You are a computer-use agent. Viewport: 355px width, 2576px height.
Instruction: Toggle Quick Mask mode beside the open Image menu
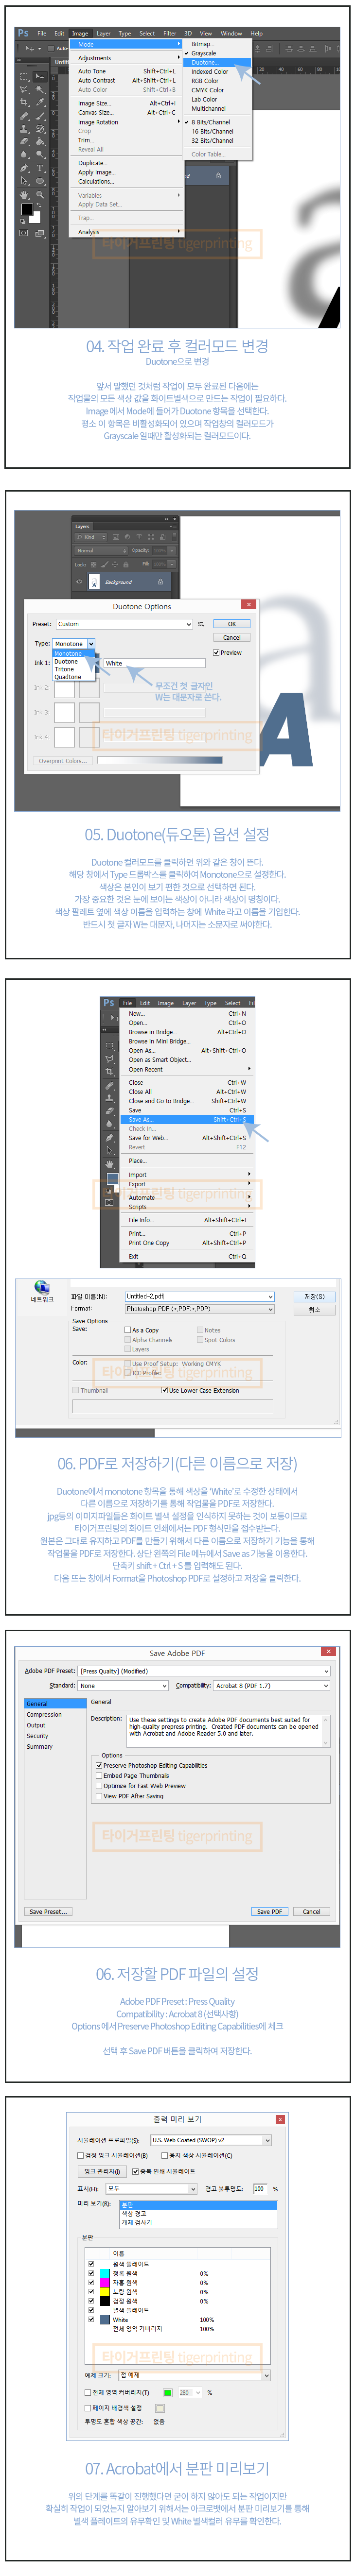[24, 233]
